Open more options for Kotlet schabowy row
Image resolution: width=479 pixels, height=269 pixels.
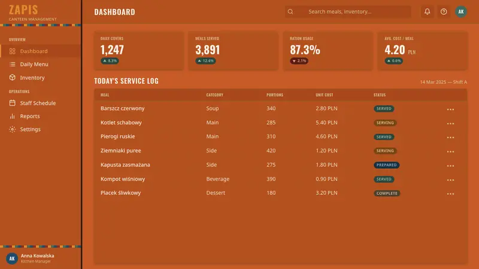click(450, 124)
